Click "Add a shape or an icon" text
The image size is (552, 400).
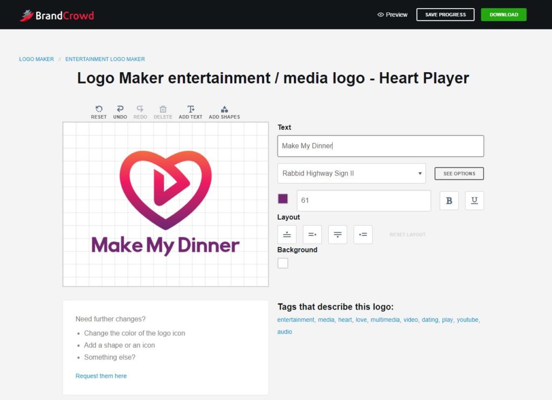click(x=119, y=345)
